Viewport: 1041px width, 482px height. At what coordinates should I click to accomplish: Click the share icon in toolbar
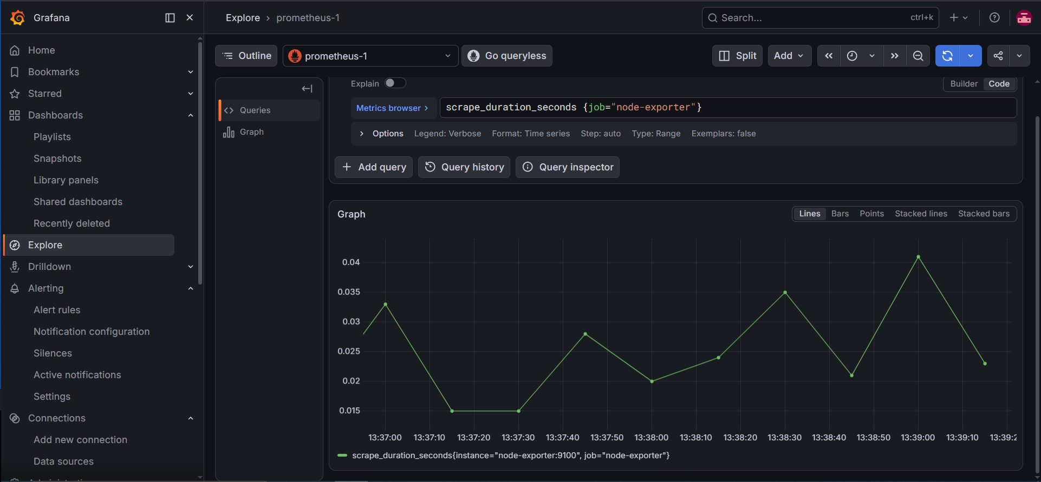click(x=998, y=56)
